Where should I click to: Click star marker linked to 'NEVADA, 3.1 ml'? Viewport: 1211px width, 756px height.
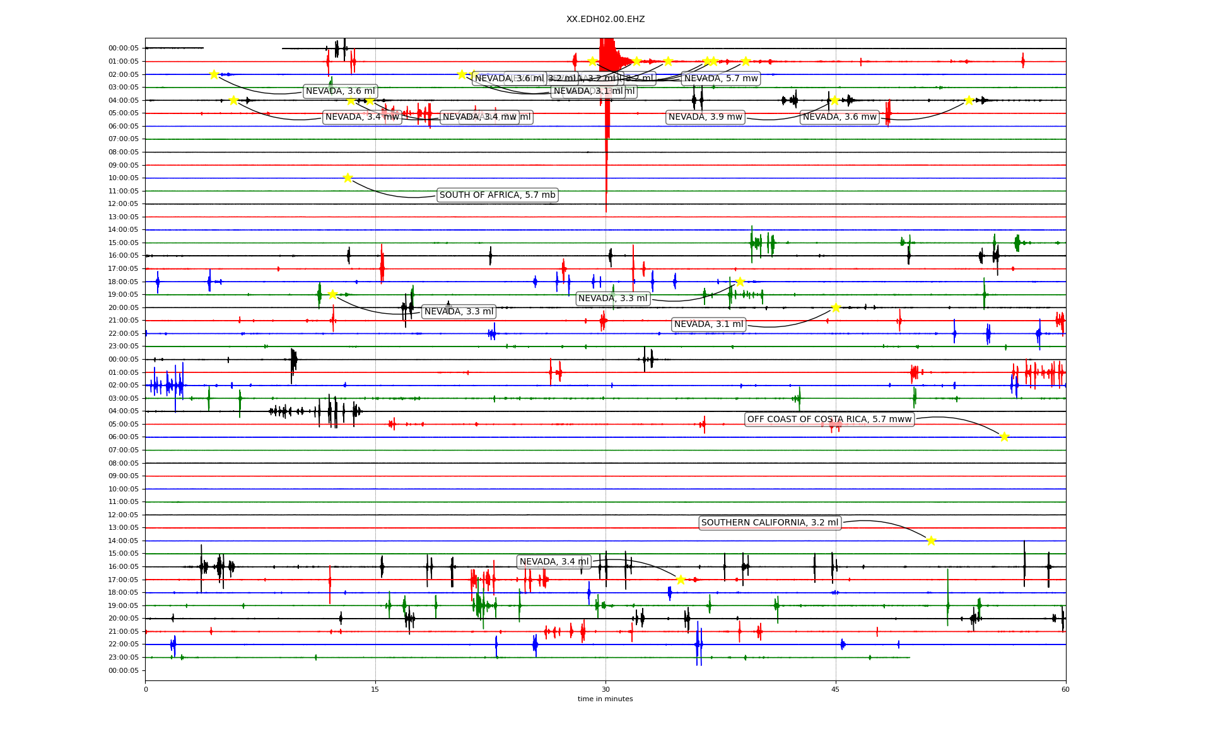tap(836, 307)
